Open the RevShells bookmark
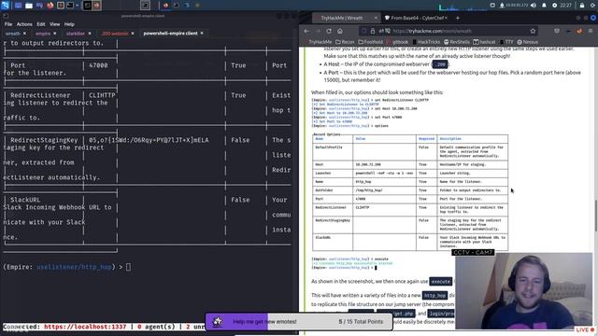This screenshot has width=598, height=336. [x=457, y=42]
